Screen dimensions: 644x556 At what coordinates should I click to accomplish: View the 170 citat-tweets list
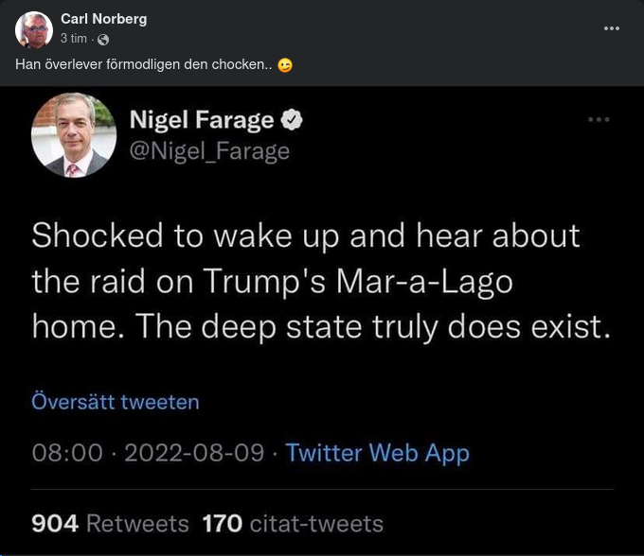coord(293,523)
